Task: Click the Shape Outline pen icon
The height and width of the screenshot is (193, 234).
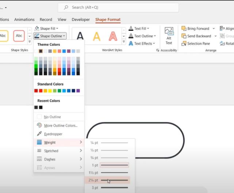Action: tap(37, 36)
